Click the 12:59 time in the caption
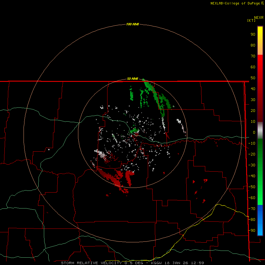This screenshot has height=265, width=265. (197, 263)
